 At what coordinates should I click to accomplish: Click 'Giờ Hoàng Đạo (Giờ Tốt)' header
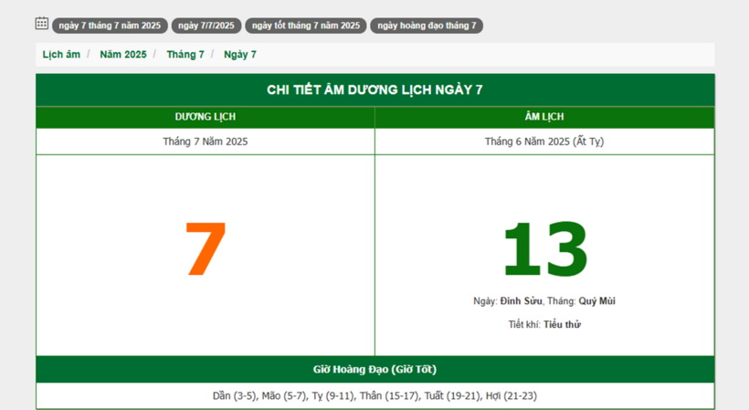(x=375, y=370)
